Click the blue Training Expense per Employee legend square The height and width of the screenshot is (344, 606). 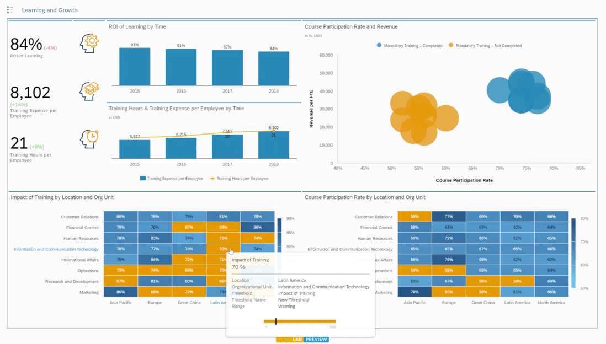143,178
